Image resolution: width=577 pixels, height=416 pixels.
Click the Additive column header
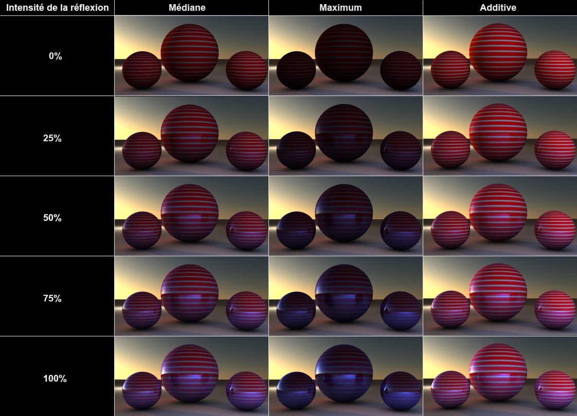(x=498, y=7)
